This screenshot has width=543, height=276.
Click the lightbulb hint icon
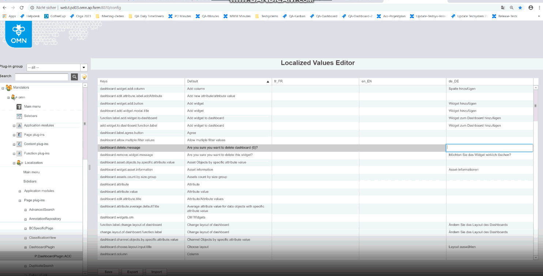click(x=84, y=77)
